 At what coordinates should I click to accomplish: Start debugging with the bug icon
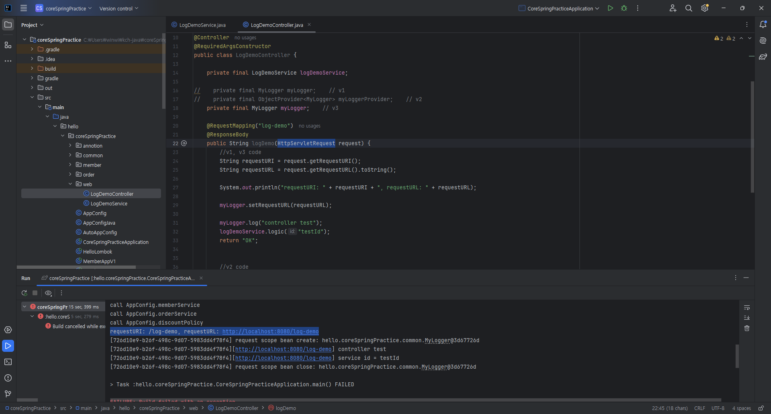click(x=624, y=8)
